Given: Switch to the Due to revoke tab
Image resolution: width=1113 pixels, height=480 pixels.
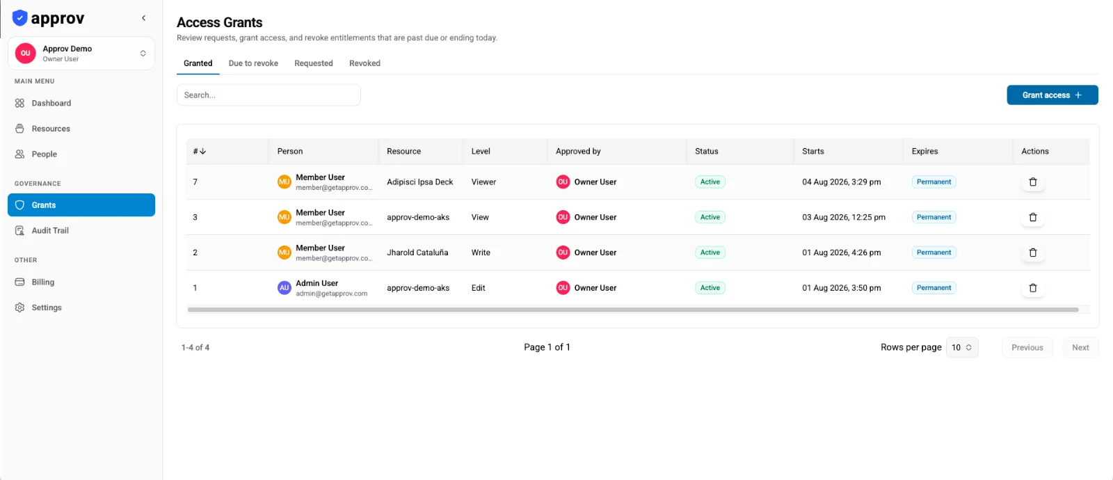Looking at the screenshot, I should coord(253,63).
